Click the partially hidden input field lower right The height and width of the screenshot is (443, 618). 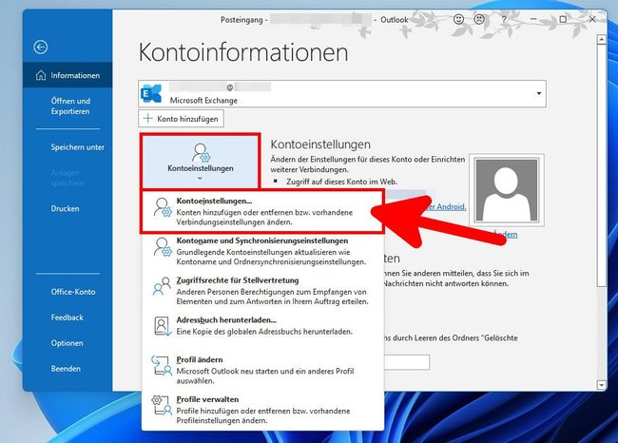coord(406,362)
